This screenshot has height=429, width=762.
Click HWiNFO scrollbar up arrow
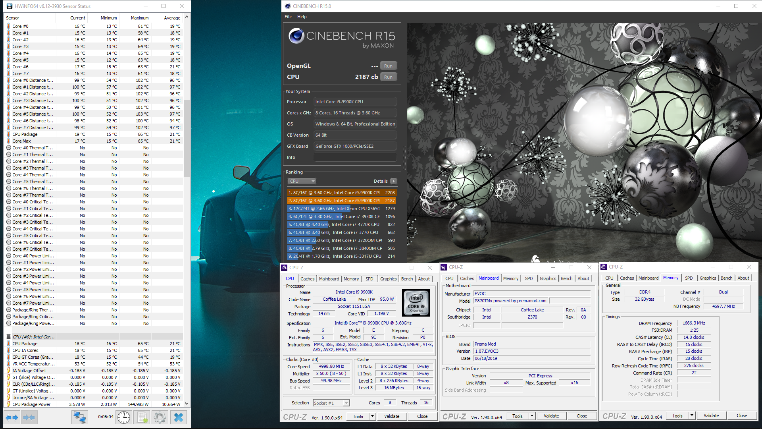pyautogui.click(x=187, y=17)
